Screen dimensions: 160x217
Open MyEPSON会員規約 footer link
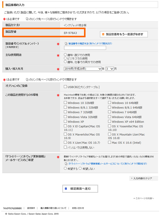click(13, 208)
